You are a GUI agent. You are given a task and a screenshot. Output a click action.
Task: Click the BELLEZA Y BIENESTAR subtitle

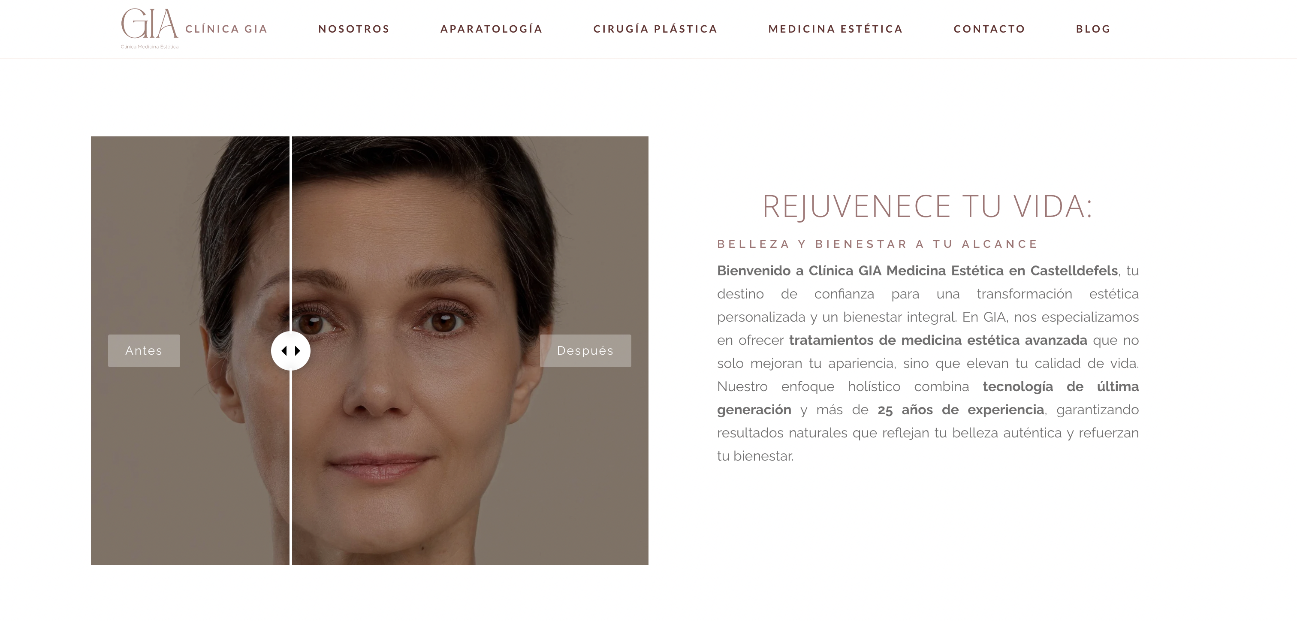pyautogui.click(x=878, y=244)
